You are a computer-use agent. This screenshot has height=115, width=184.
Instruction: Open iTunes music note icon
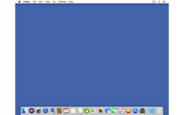pyautogui.click(x=121, y=110)
